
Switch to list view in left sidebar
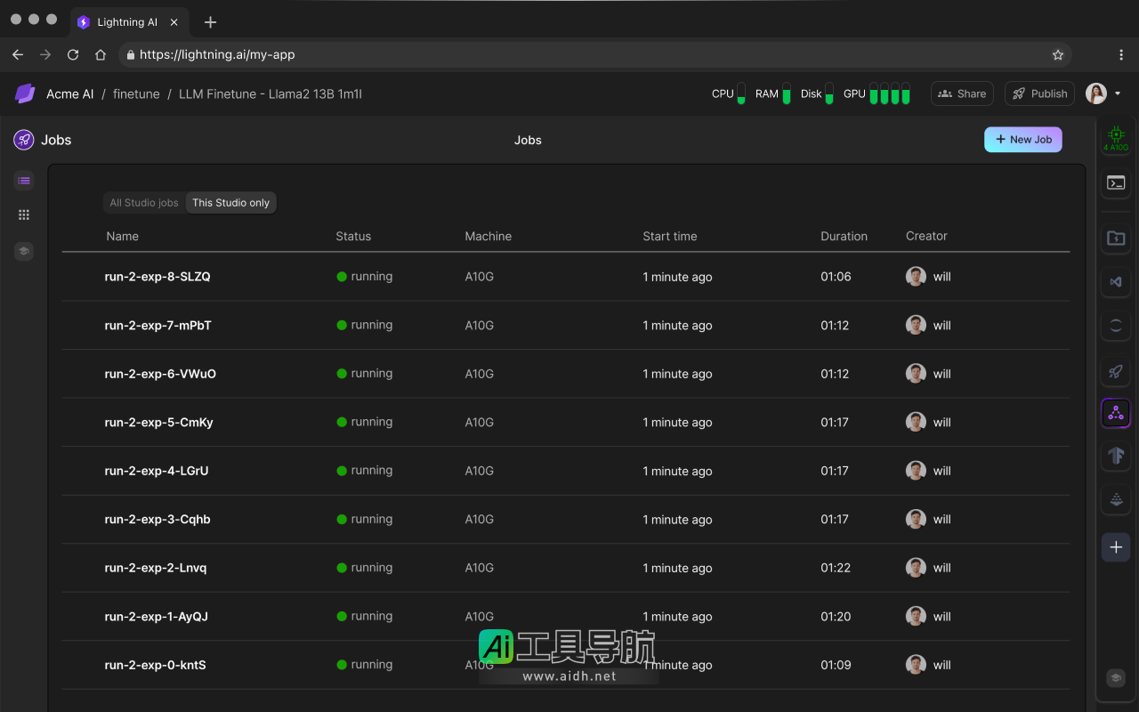[24, 181]
